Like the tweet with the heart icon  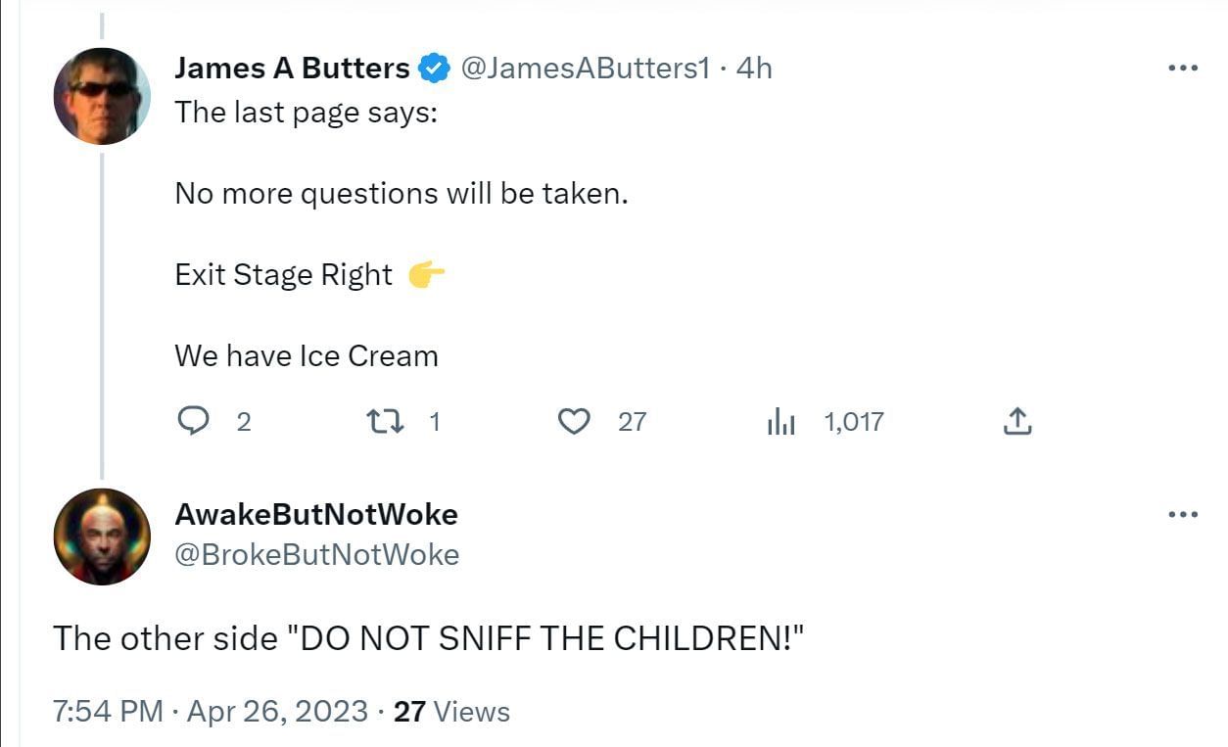573,421
